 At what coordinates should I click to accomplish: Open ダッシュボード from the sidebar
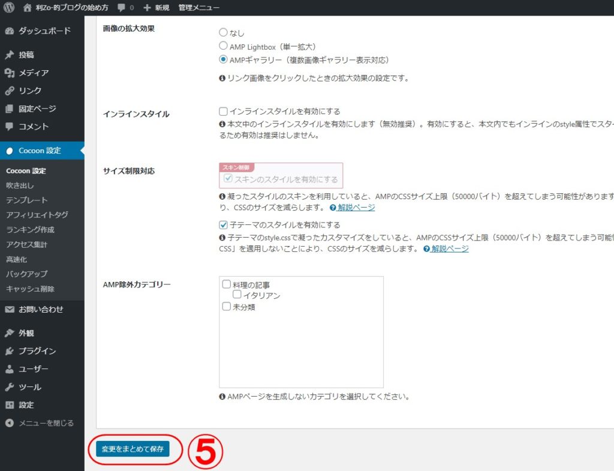click(x=44, y=31)
